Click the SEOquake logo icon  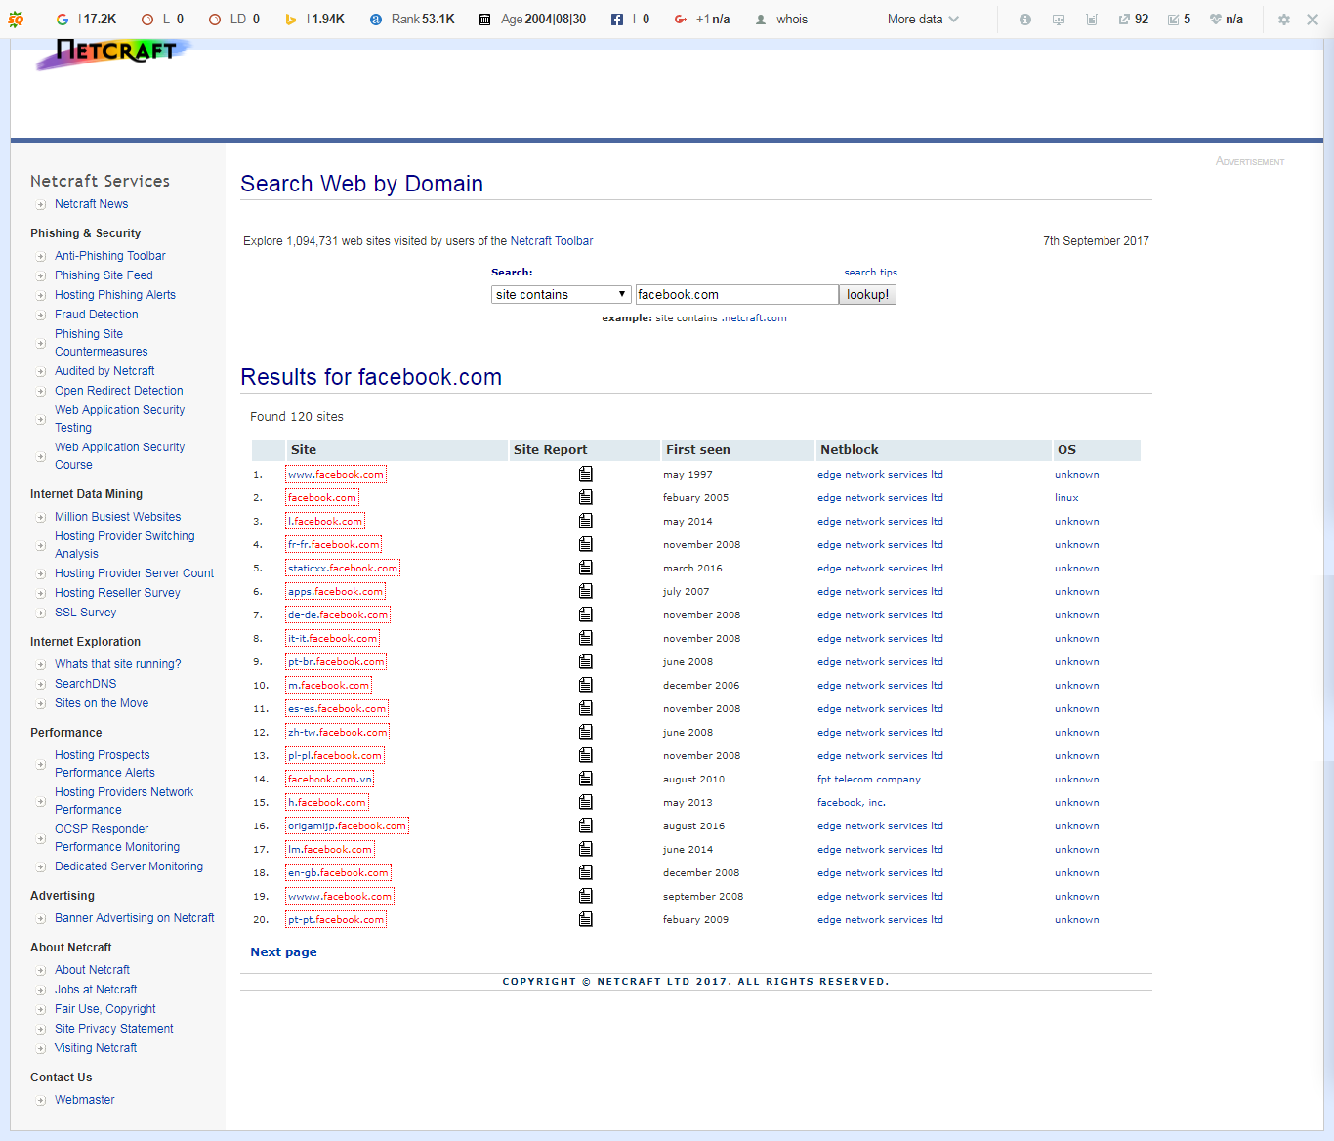tap(16, 18)
